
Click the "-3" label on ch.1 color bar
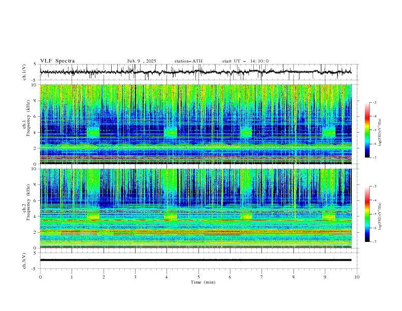374,102
